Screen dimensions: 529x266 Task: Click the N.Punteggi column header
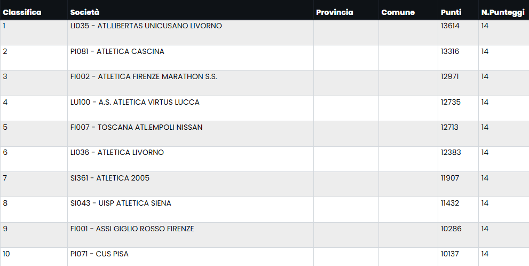[503, 12]
